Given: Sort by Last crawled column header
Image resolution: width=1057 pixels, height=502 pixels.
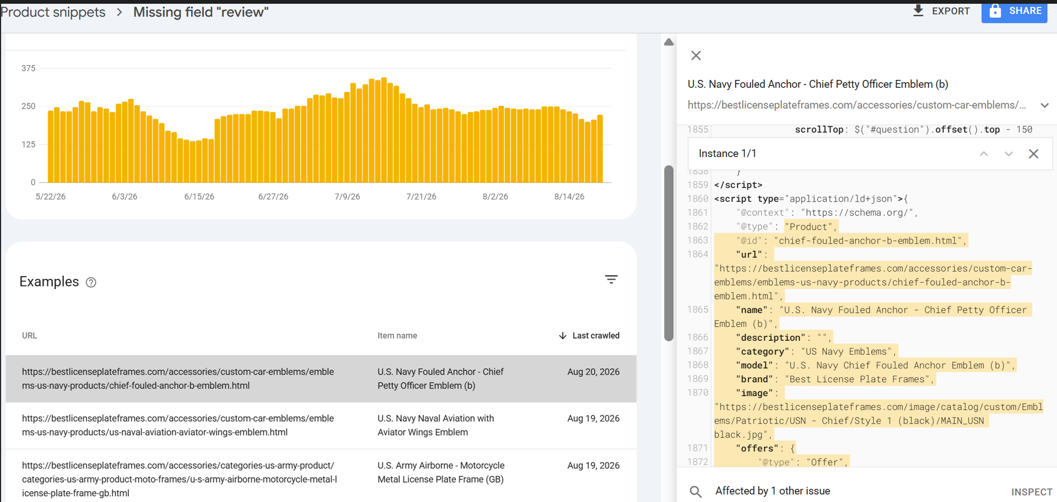Looking at the screenshot, I should 589,335.
